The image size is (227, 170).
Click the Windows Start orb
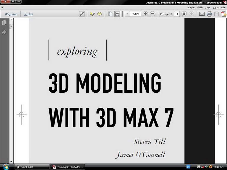6,167
